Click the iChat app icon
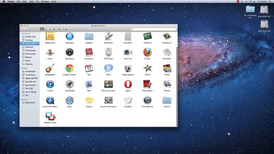Image resolution: width=274 pixels, height=154 pixels. (x=108, y=68)
